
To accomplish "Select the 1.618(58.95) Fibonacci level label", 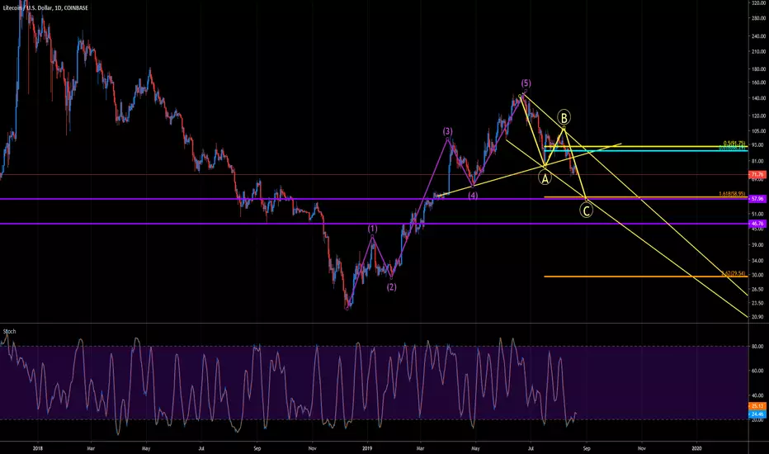I will click(x=732, y=194).
